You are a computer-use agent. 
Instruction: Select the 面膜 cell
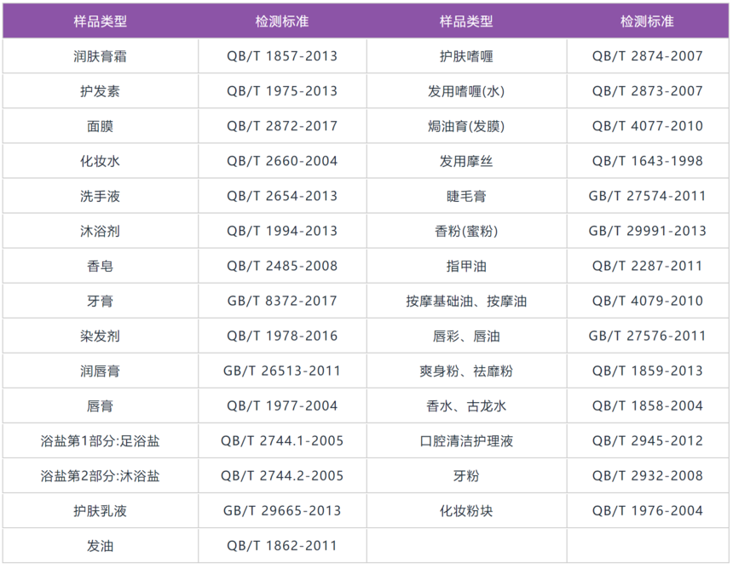point(100,126)
